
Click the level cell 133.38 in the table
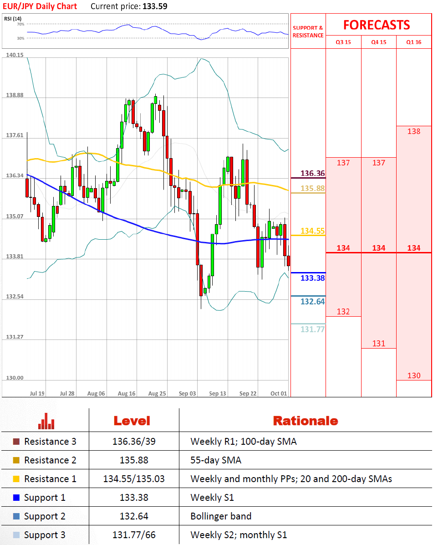click(x=134, y=498)
